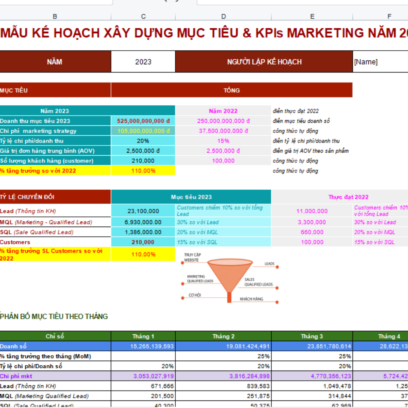
Task: Select the 'Chi phí marketing strategy' label
Action: [x=55, y=131]
